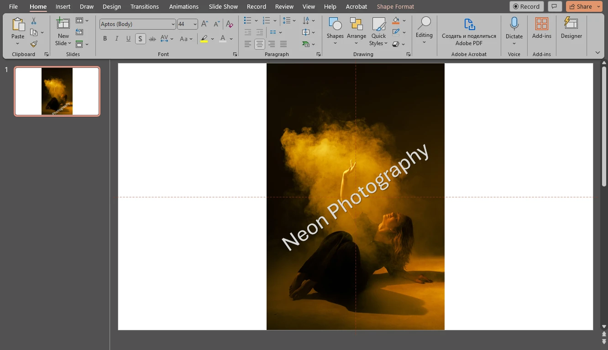
Task: Select slide 1 thumbnail in the panel
Action: [x=57, y=91]
